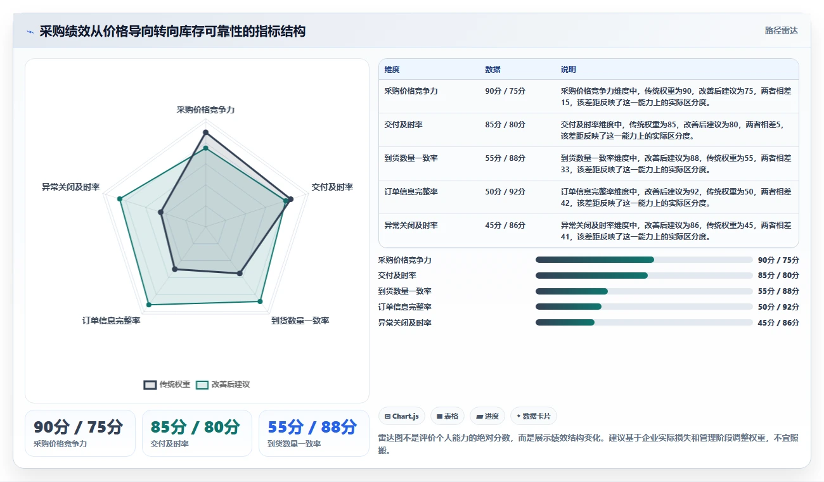Image resolution: width=824 pixels, height=482 pixels.
Task: Click progress value 50分 / 92分
Action: (x=778, y=307)
